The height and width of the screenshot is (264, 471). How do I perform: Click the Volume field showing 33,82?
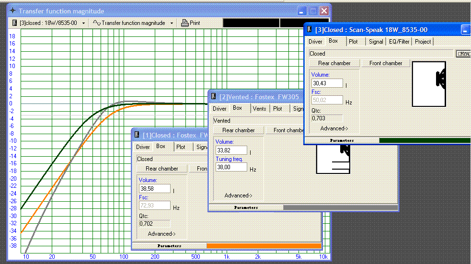click(x=231, y=150)
